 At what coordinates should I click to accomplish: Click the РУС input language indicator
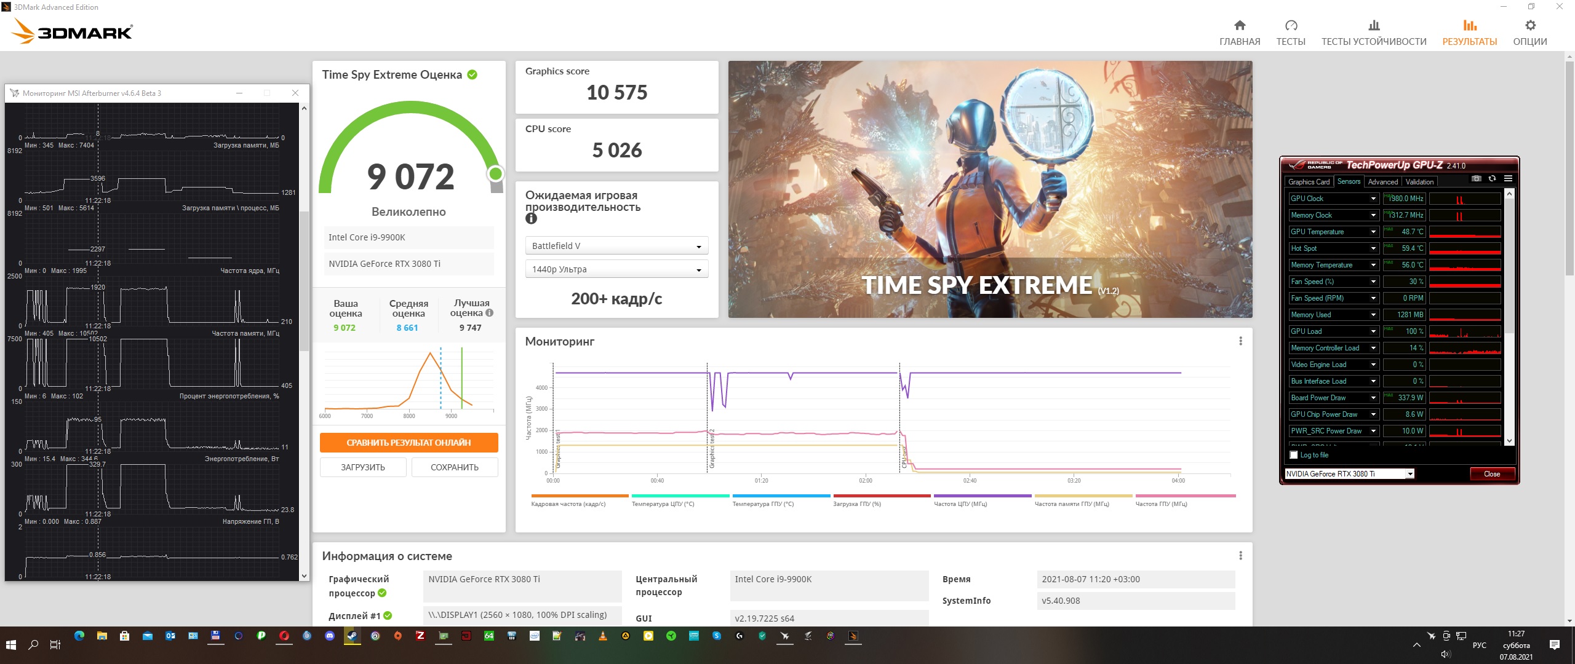(1479, 645)
